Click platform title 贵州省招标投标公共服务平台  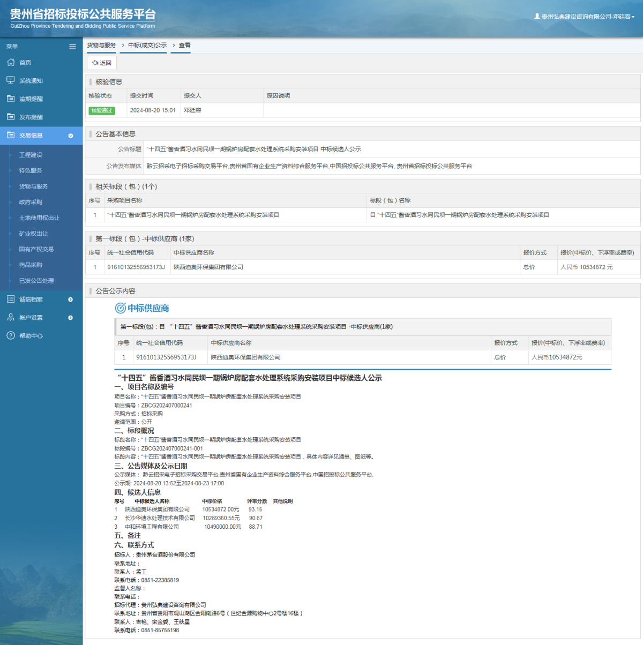tap(83, 14)
